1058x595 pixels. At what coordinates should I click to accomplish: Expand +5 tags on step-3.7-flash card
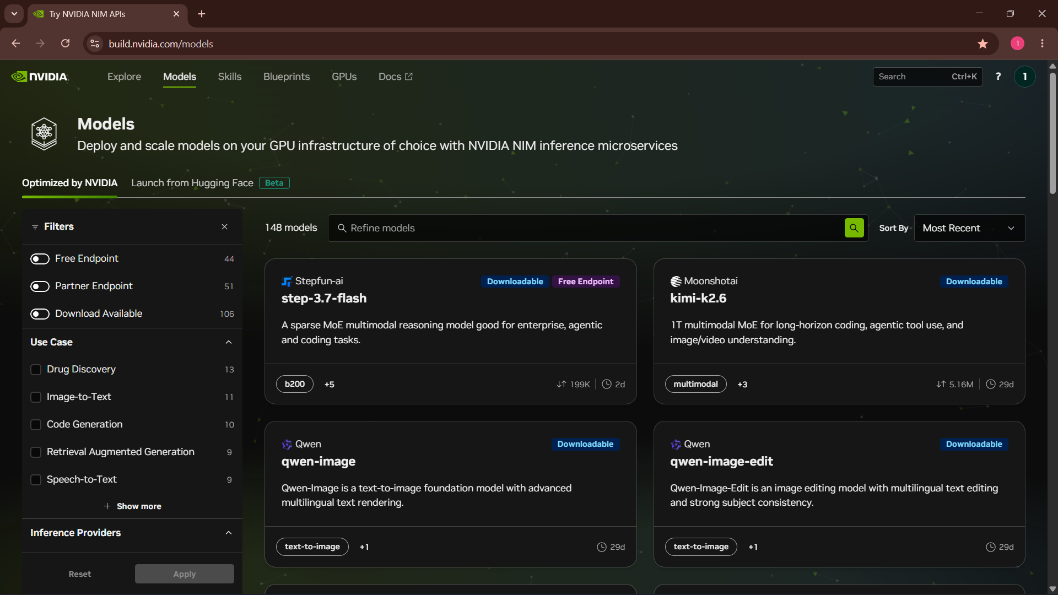click(330, 385)
